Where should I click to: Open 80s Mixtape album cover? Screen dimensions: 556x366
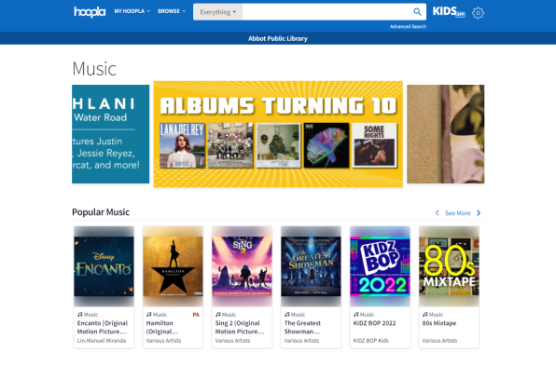point(449,266)
